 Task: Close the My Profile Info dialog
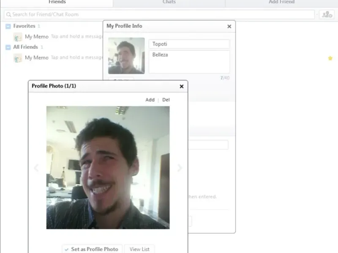pos(229,26)
